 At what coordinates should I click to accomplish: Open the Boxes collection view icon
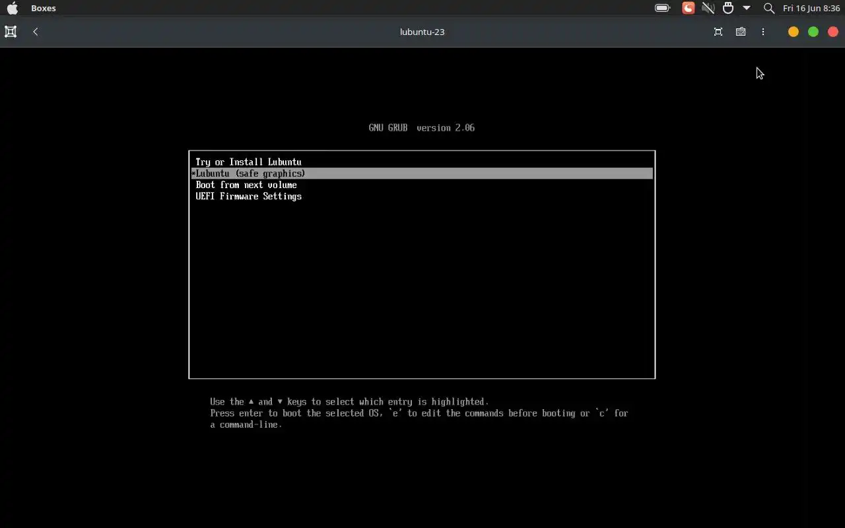pos(11,32)
